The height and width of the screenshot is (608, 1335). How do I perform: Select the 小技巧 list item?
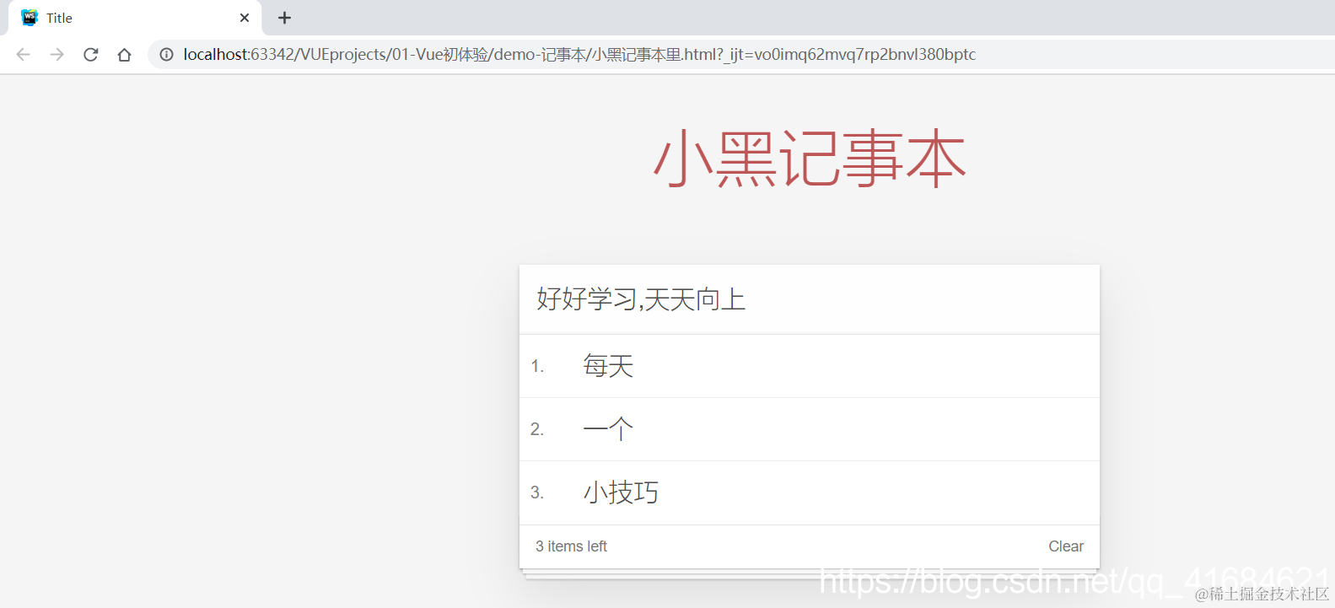(x=810, y=492)
